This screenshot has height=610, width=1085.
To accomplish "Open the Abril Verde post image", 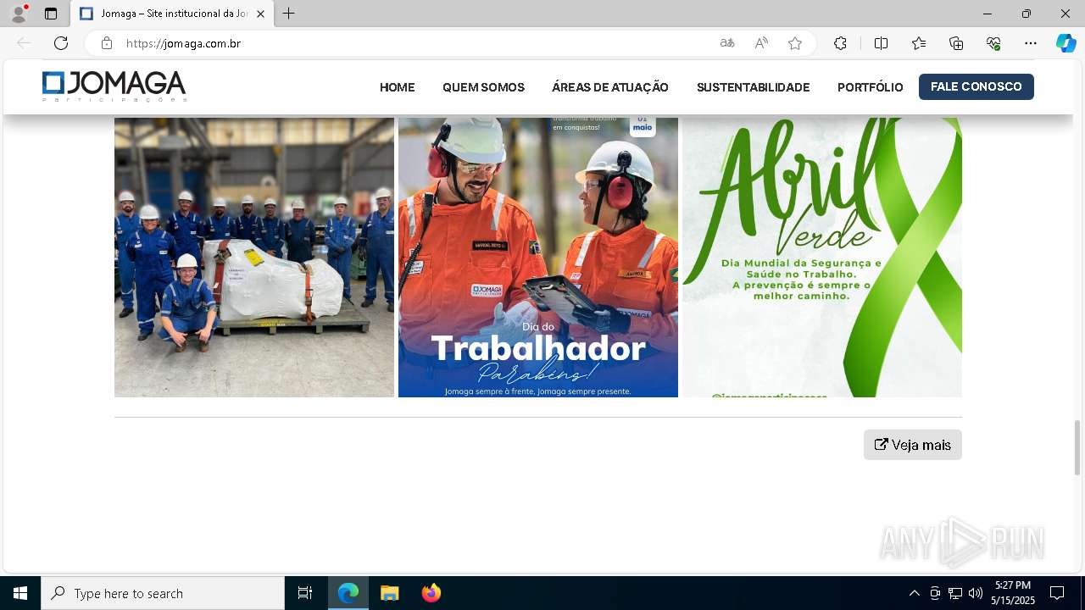I will [x=822, y=258].
